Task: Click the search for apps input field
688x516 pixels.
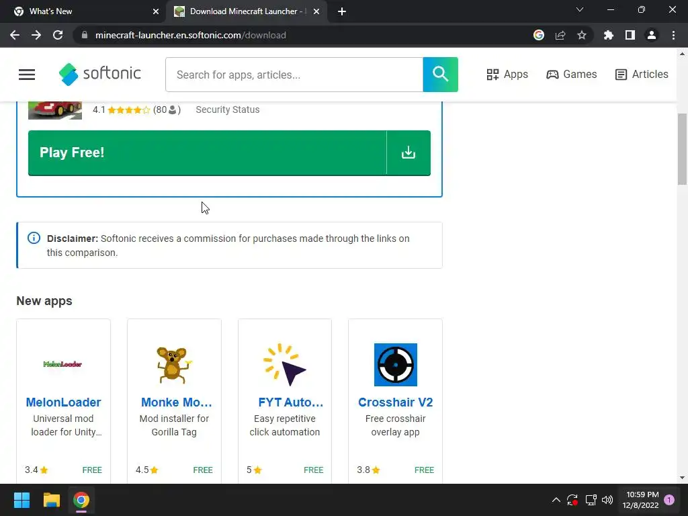Action: (x=294, y=75)
